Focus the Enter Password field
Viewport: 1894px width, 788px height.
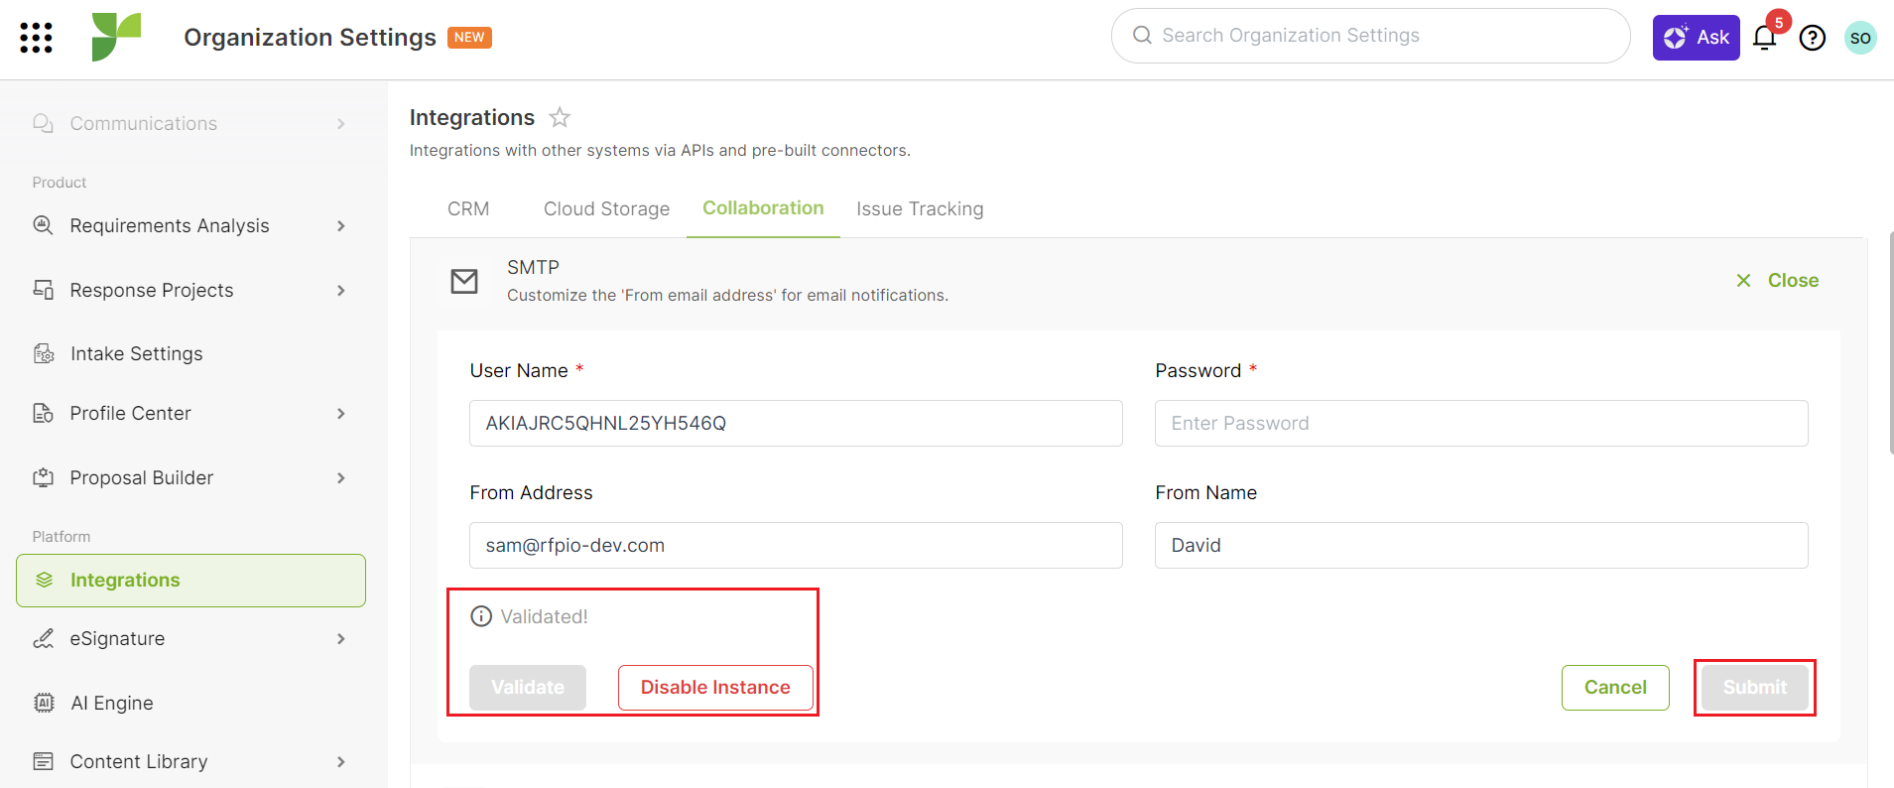pos(1481,424)
